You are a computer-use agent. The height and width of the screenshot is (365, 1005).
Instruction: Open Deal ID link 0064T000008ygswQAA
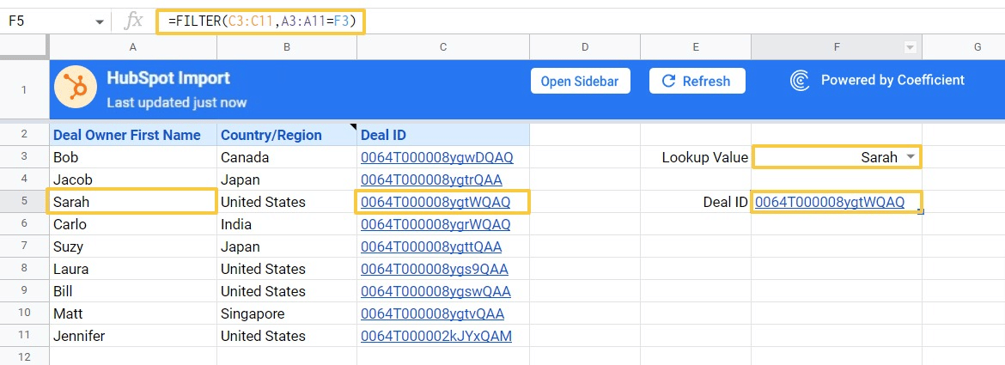pyautogui.click(x=435, y=291)
